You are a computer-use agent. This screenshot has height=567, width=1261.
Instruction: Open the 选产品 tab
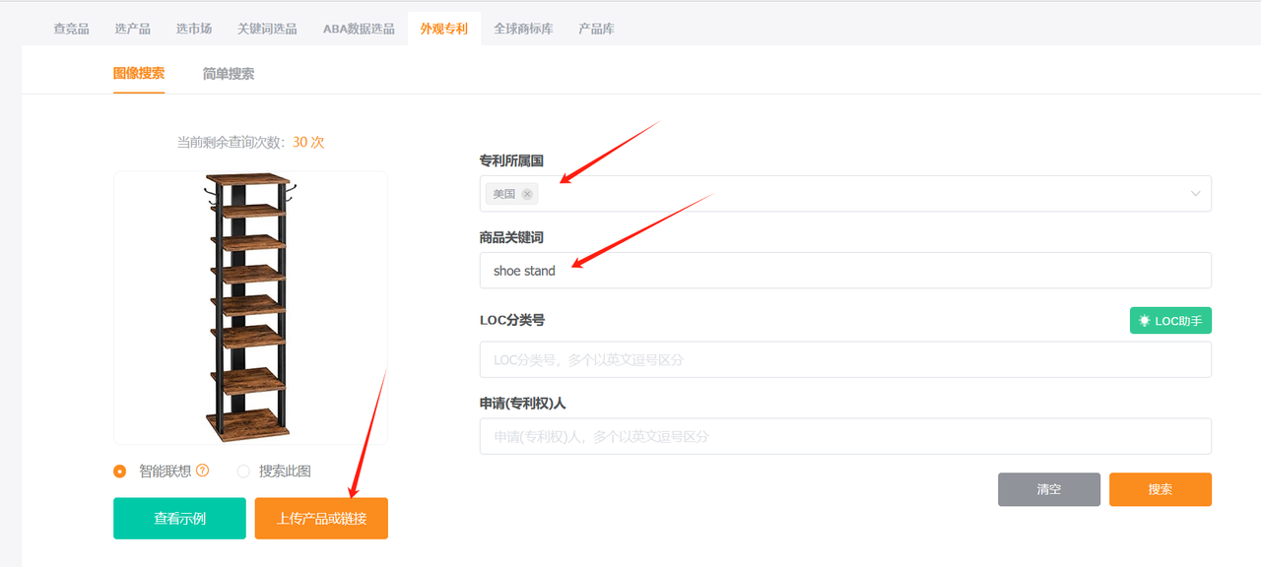[x=132, y=29]
